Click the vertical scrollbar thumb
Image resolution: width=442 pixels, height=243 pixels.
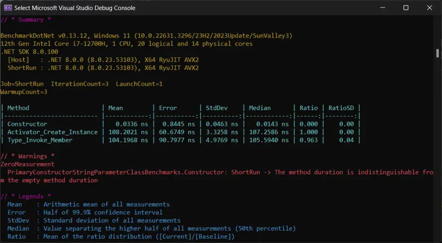pyautogui.click(x=438, y=53)
